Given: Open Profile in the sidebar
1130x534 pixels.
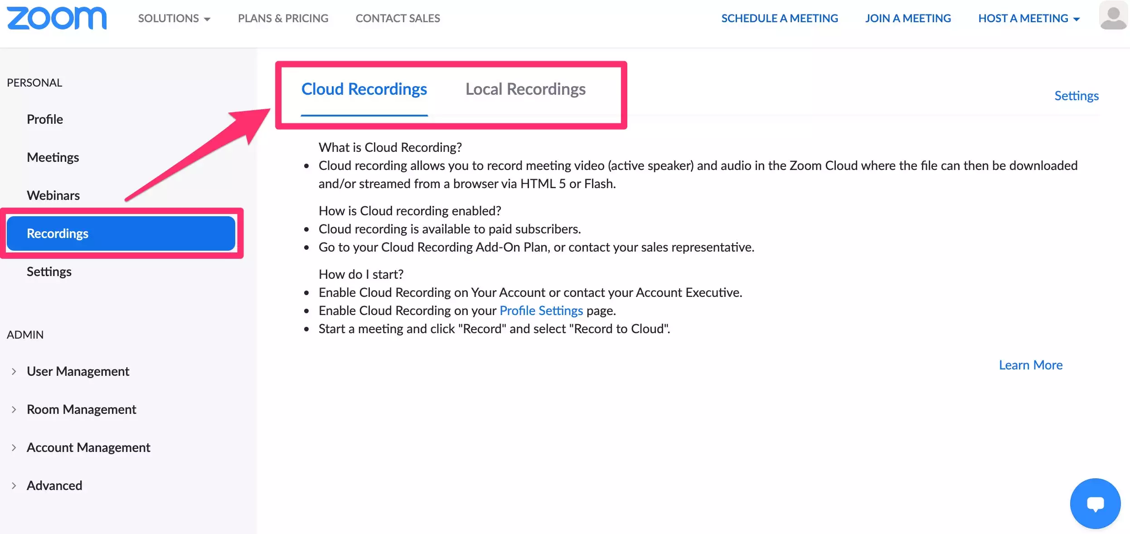Looking at the screenshot, I should point(45,119).
